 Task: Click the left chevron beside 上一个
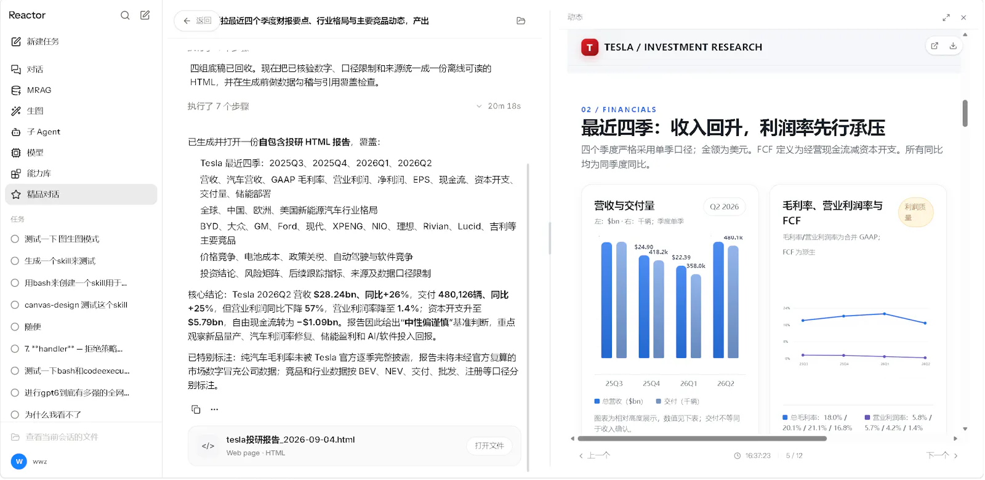point(581,456)
